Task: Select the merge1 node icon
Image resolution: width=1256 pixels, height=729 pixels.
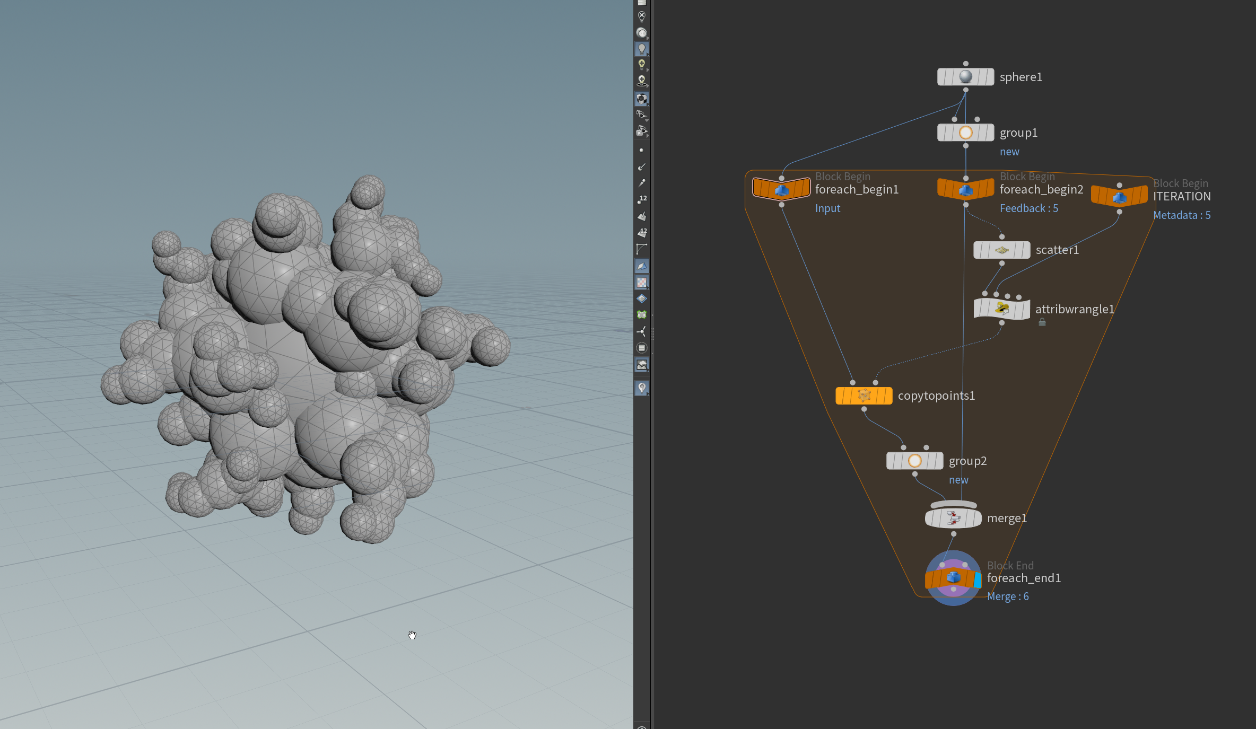Action: click(x=953, y=518)
